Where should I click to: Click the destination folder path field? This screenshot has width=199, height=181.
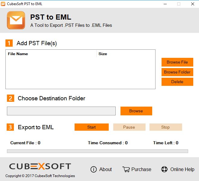61,111
